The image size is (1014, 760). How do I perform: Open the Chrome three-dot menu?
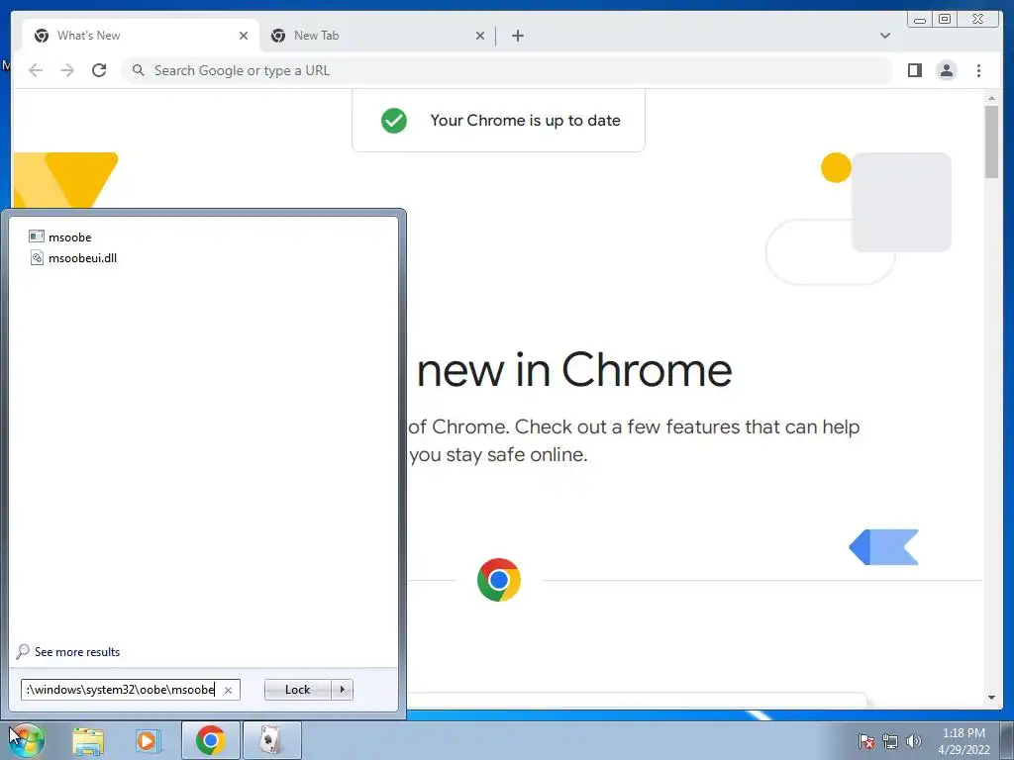pos(978,70)
